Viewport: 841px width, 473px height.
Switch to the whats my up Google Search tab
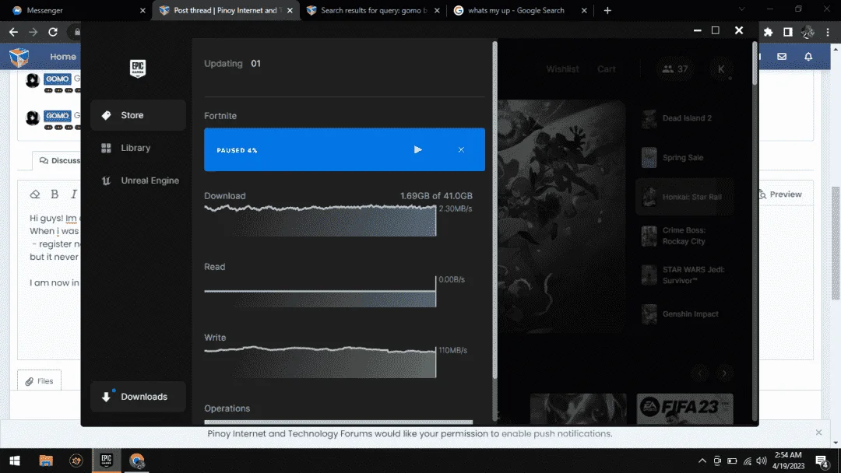520,10
